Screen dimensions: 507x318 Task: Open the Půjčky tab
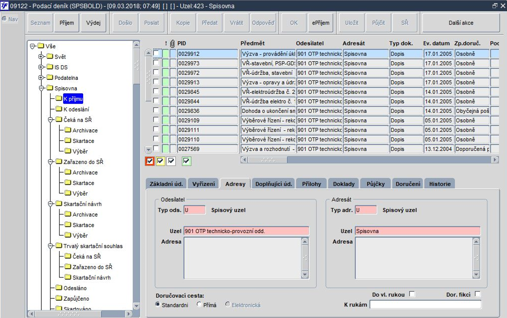376,184
